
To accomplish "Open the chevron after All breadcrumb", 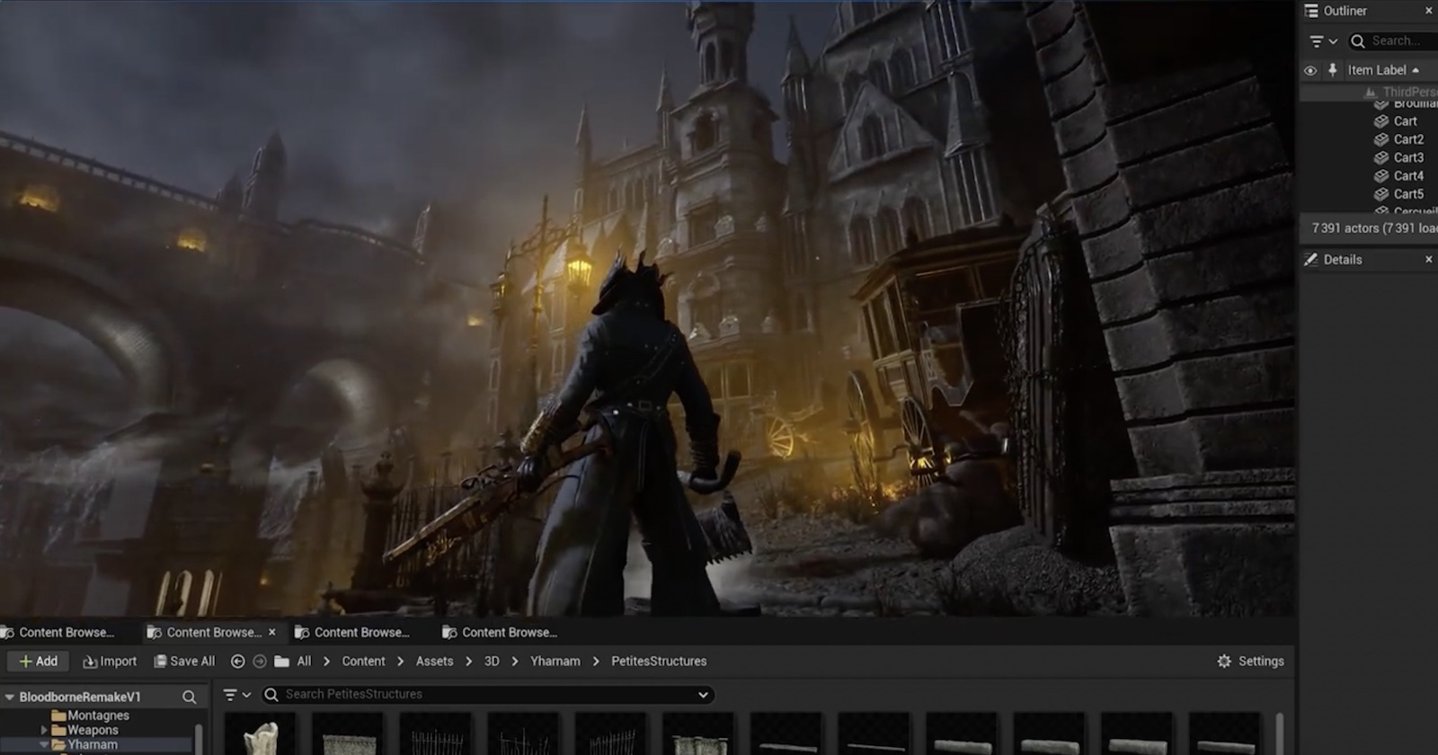I will click(326, 662).
